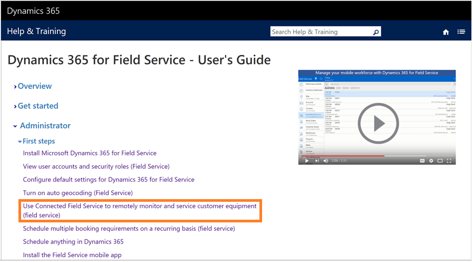Expand the Overview section
This screenshot has height=262, width=473.
(34, 86)
